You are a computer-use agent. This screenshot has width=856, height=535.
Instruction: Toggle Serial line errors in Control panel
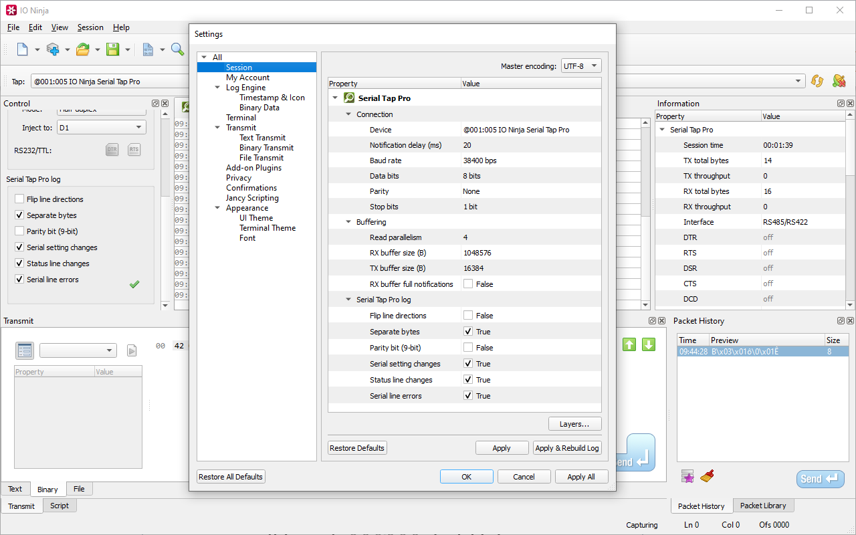tap(19, 280)
